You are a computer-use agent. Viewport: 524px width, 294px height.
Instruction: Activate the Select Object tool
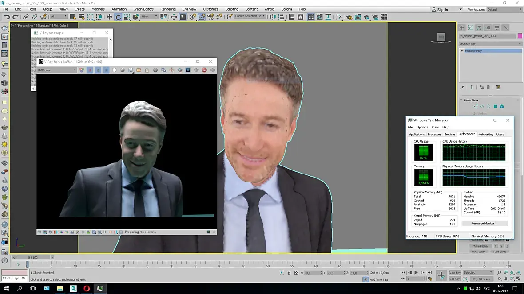coord(72,17)
